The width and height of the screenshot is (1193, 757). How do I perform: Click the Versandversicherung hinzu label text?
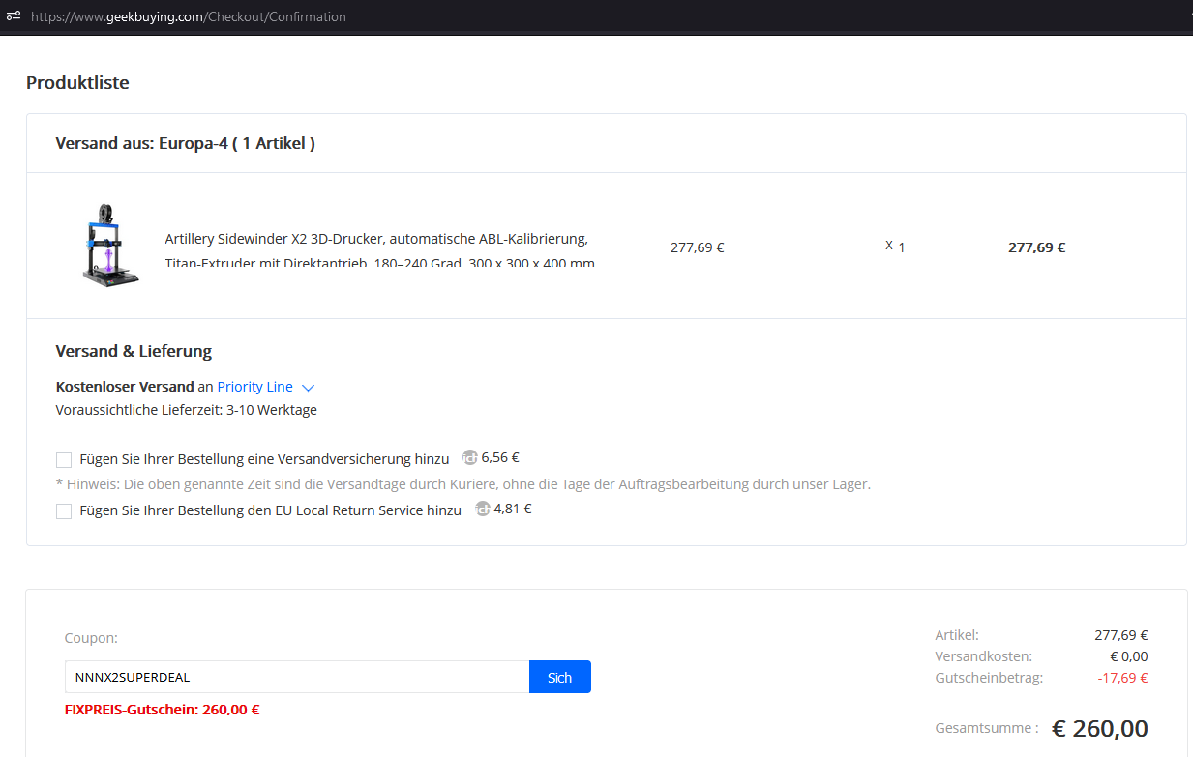[264, 459]
